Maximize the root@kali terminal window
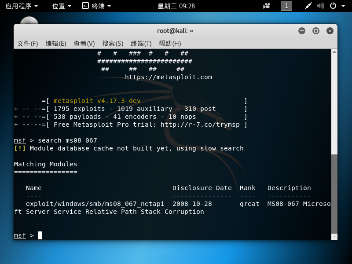This screenshot has width=352, height=264. (316, 31)
